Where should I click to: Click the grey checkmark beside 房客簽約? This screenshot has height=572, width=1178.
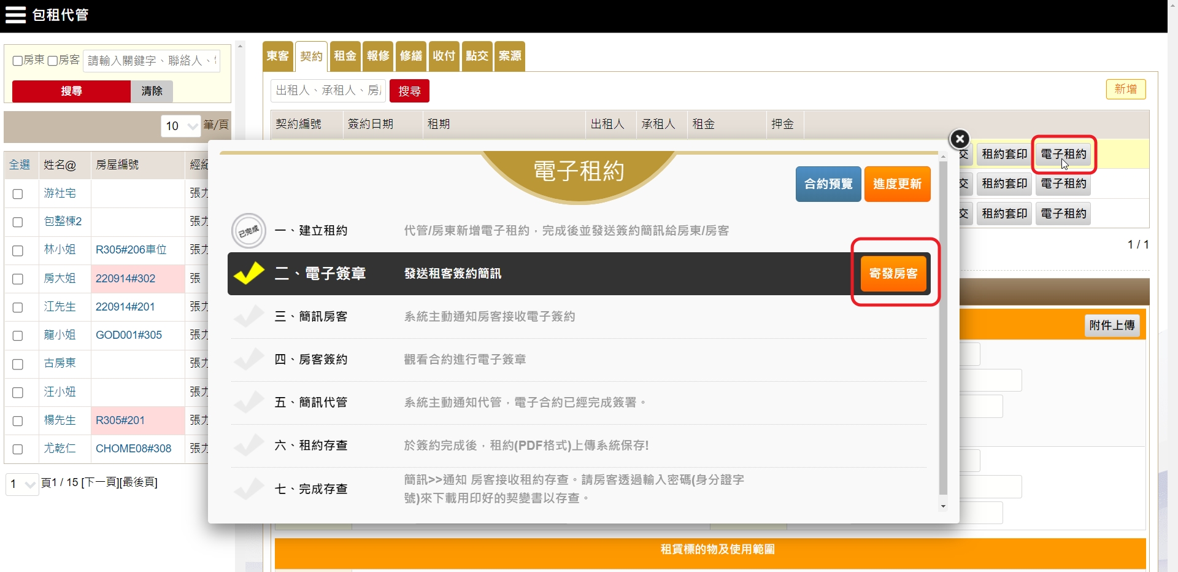(248, 360)
